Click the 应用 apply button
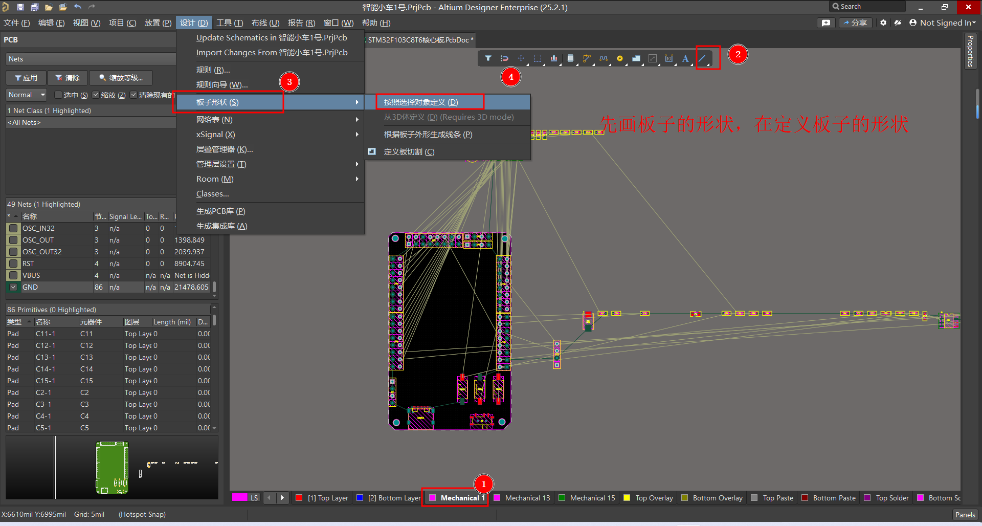Screen dimensions: 982x526 26,78
